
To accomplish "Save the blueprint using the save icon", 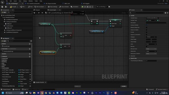I will (x=2, y=7).
